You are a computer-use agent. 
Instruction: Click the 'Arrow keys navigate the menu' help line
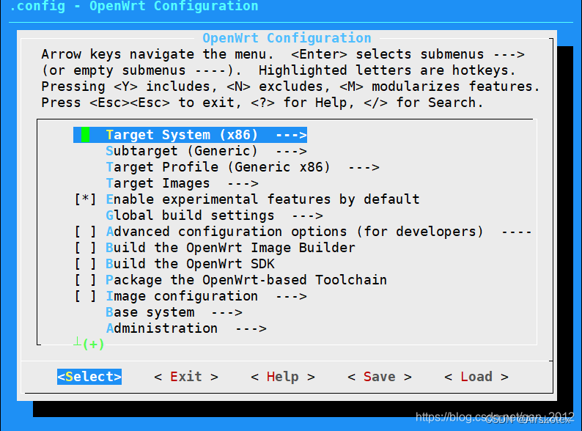pos(283,54)
